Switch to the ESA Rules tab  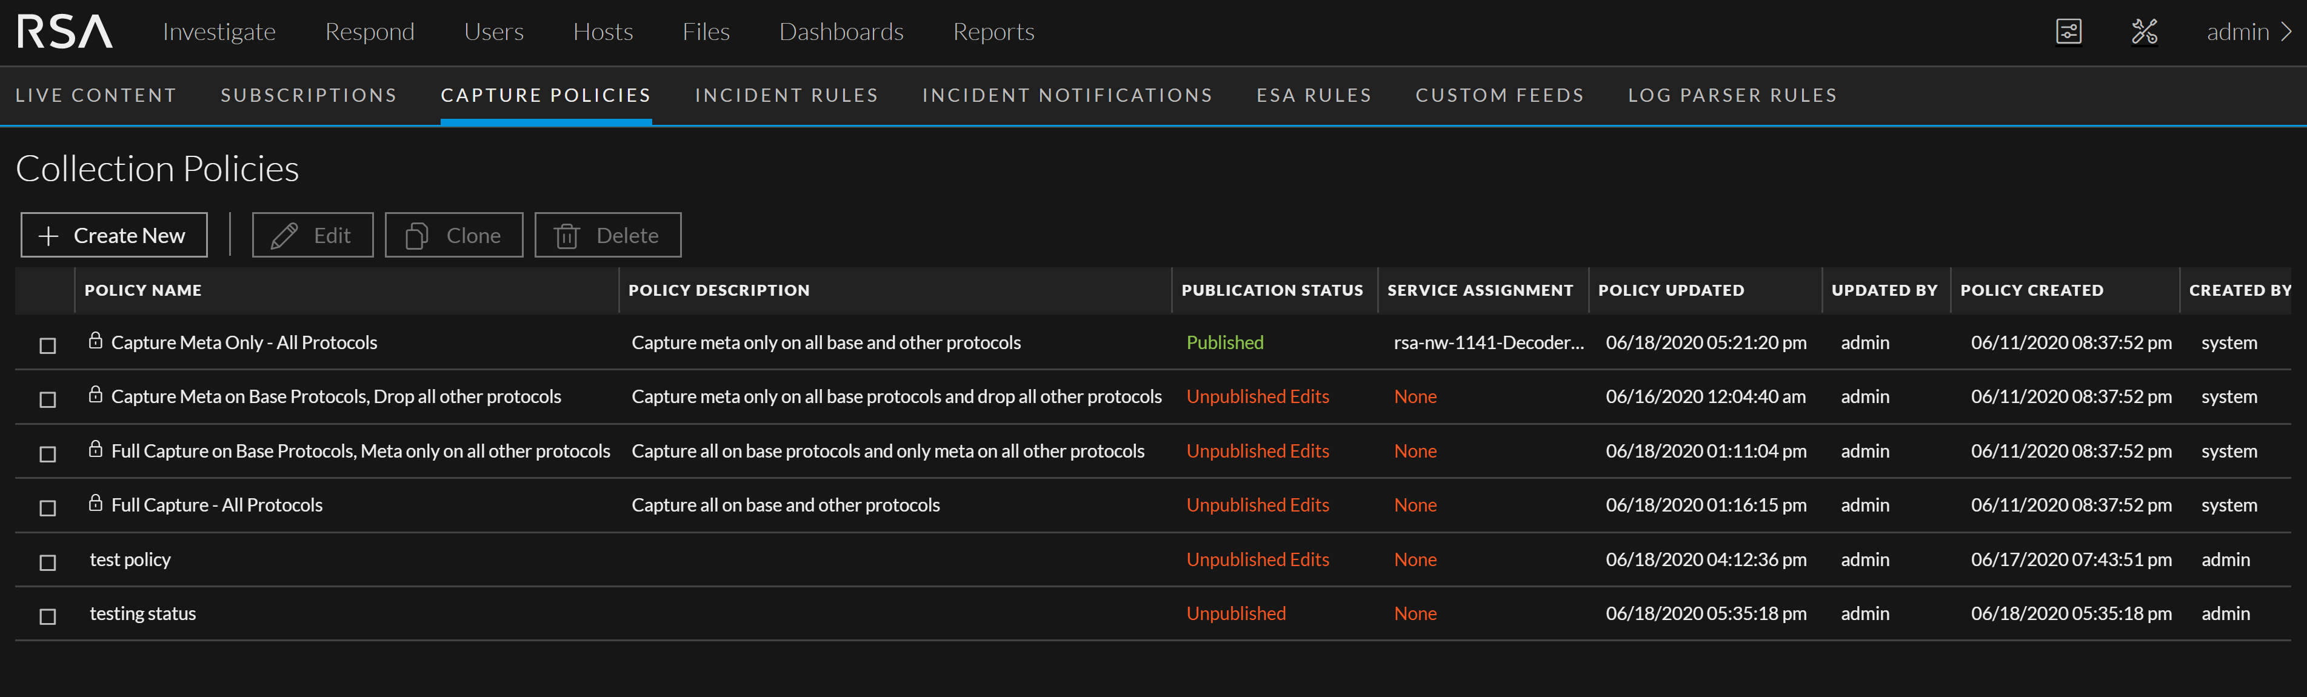(x=1313, y=95)
